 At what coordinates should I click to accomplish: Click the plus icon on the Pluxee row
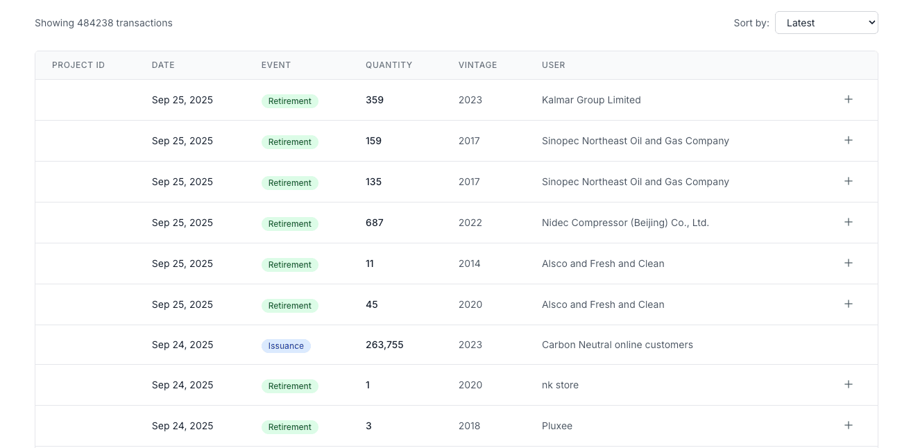848,424
